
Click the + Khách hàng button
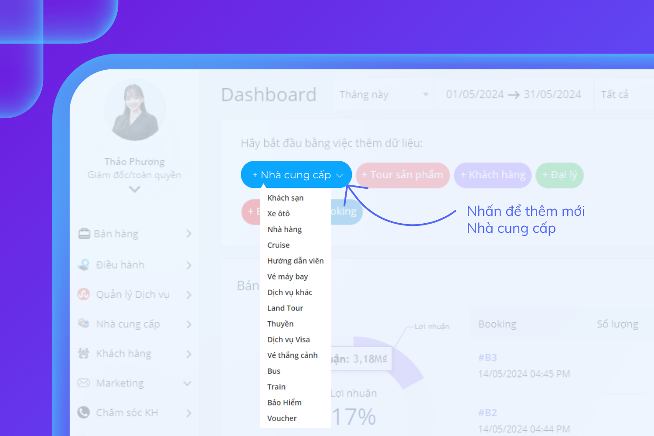point(493,175)
